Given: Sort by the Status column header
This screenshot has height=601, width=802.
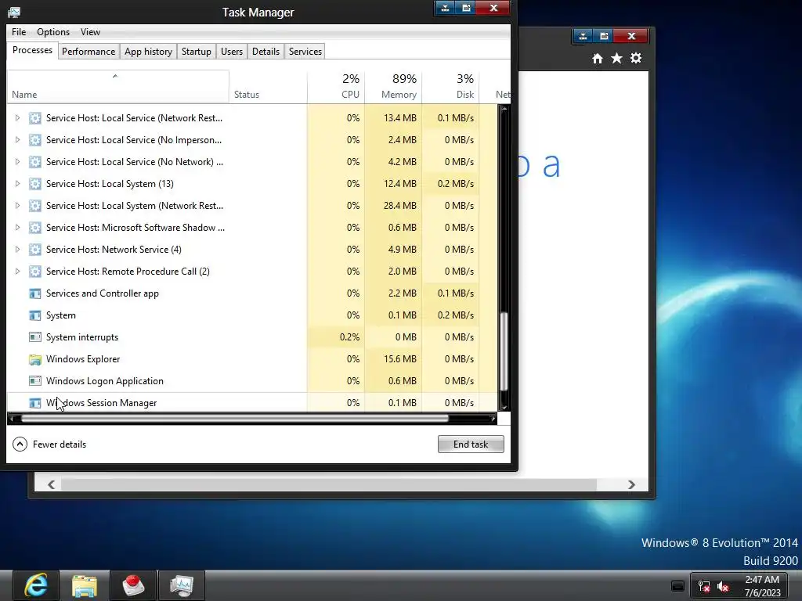Looking at the screenshot, I should tap(268, 87).
